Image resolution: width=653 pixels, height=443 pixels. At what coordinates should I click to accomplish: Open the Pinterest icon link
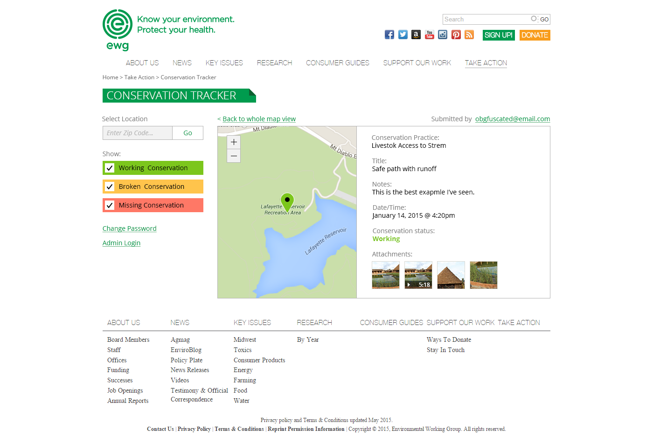[x=456, y=35]
